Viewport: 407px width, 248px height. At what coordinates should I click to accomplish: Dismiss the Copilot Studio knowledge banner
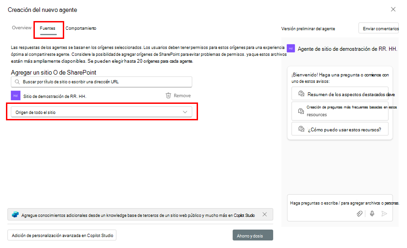point(264,214)
